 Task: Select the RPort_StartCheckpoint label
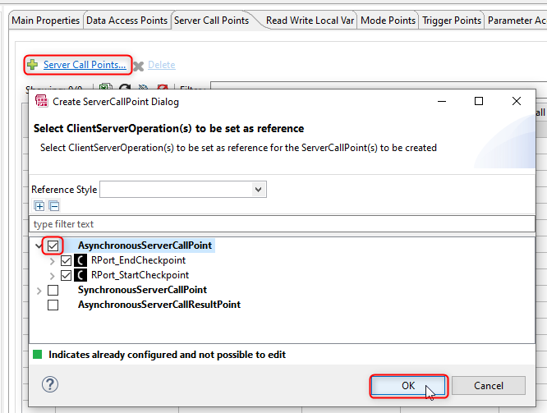tap(140, 275)
